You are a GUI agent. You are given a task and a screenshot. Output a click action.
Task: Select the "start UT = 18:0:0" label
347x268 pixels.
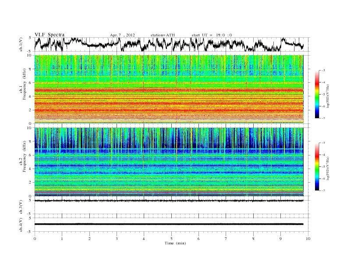click(212, 35)
